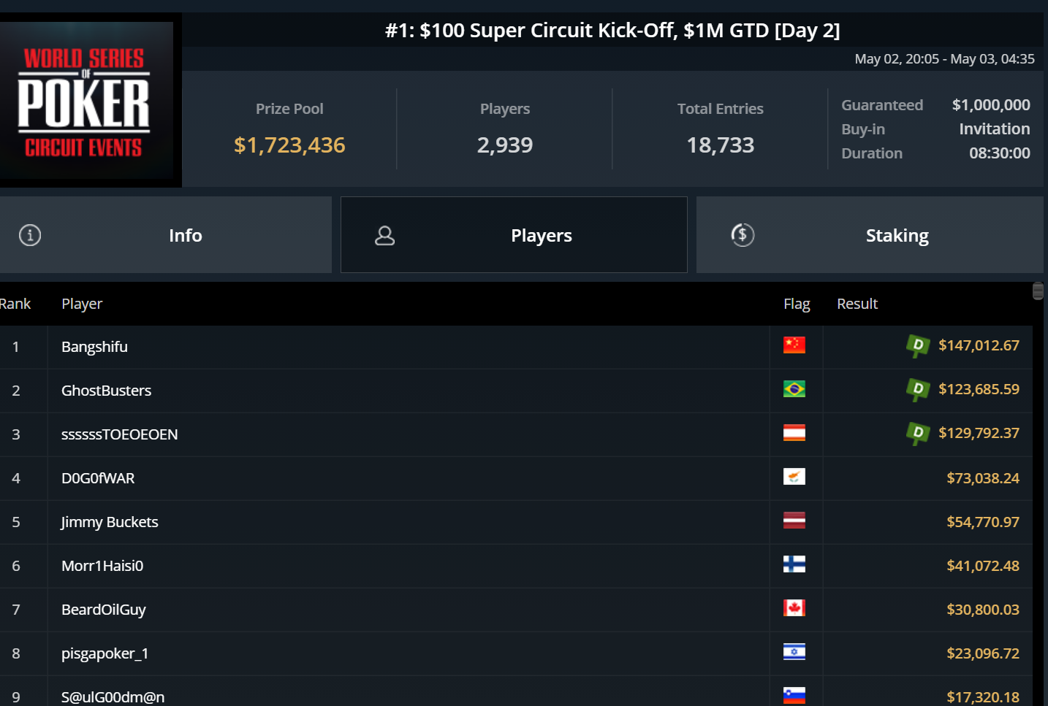This screenshot has height=706, width=1048.
Task: Click Bangshifu's green deal badge icon
Action: tap(918, 345)
